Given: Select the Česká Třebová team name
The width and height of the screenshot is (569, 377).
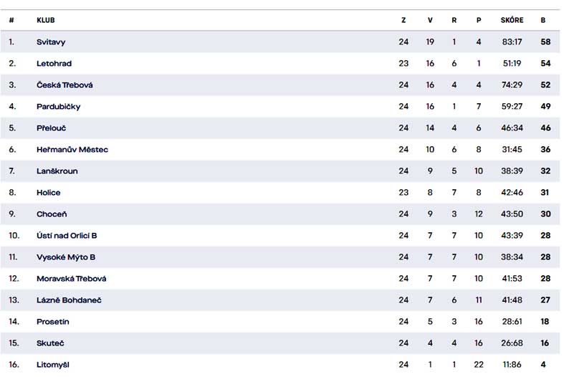Looking at the screenshot, I should pyautogui.click(x=64, y=85).
